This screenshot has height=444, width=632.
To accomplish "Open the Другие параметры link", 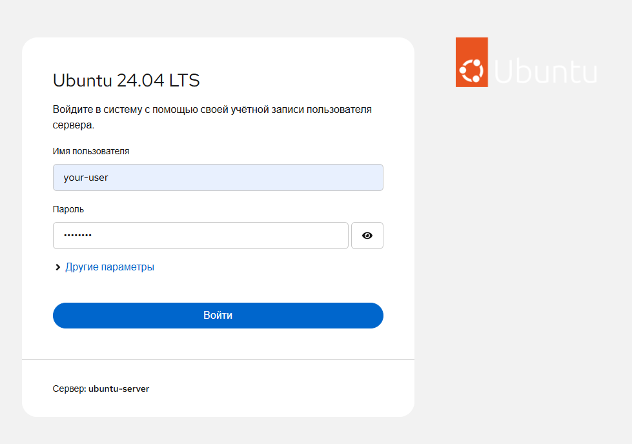I will [110, 267].
